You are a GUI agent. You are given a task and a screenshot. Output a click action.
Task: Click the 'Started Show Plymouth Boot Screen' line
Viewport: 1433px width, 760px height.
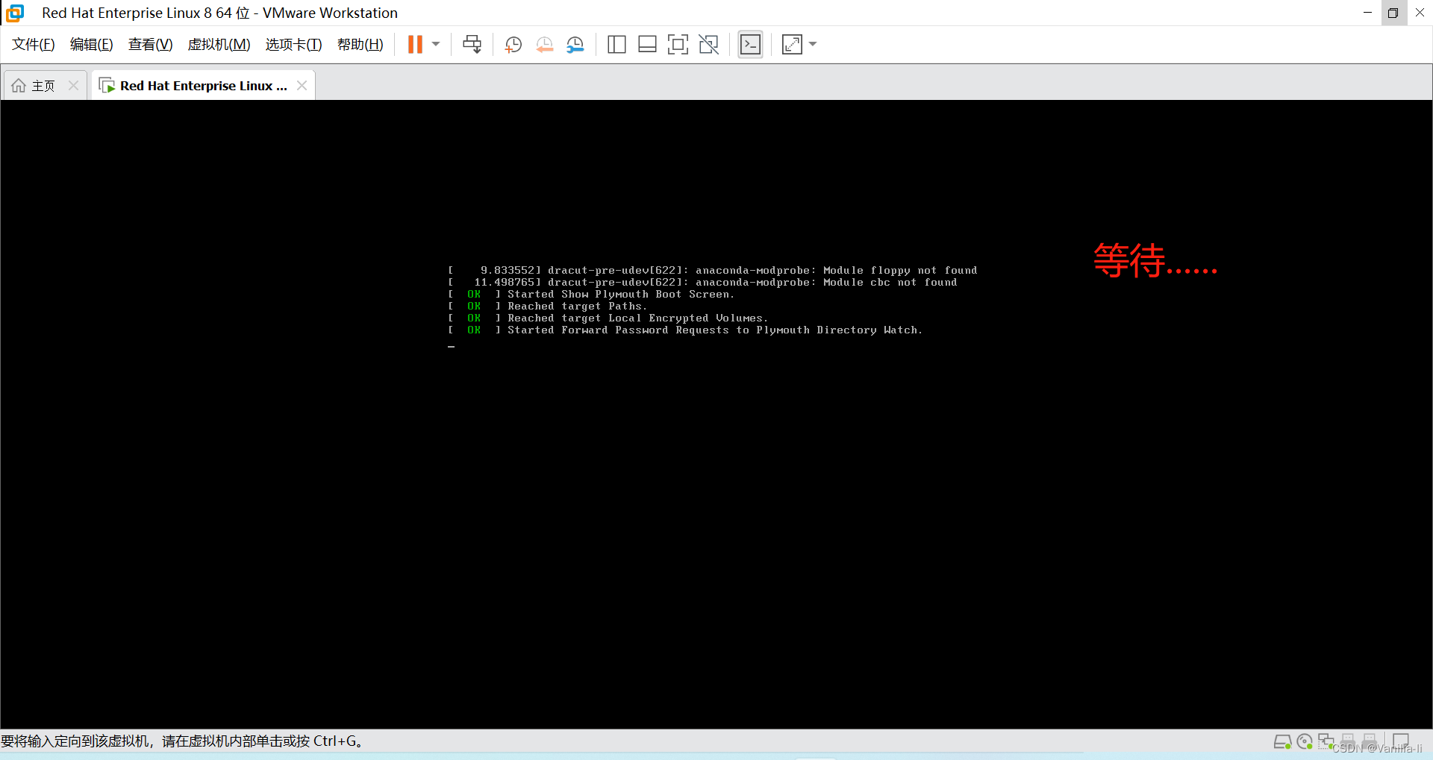pyautogui.click(x=591, y=294)
